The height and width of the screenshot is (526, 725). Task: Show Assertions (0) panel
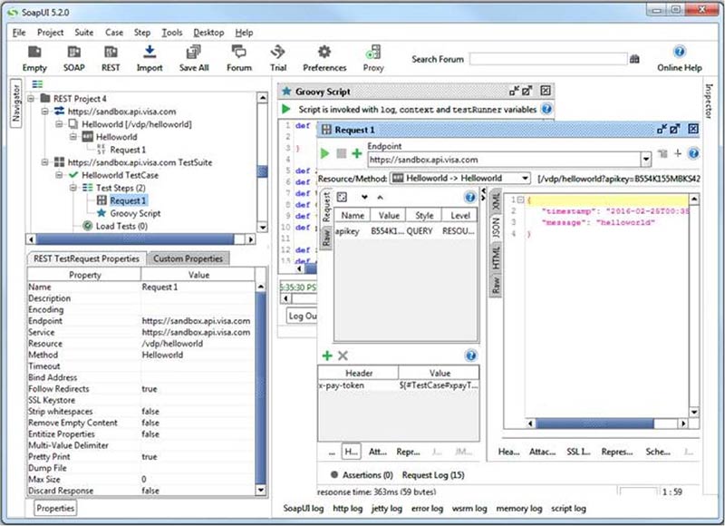[x=362, y=474]
